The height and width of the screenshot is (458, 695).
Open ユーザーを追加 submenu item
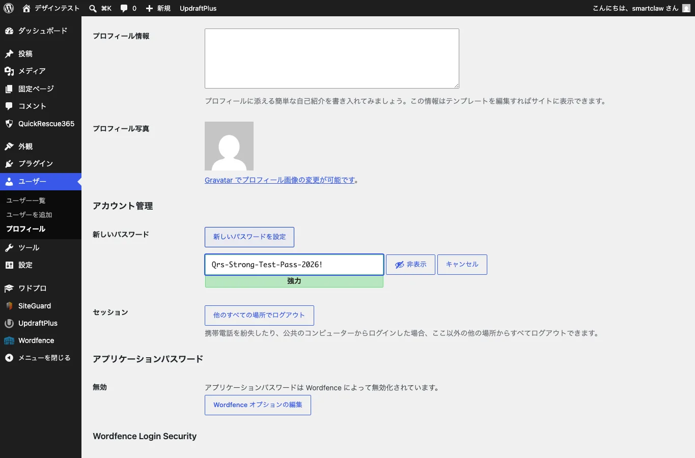coord(29,215)
